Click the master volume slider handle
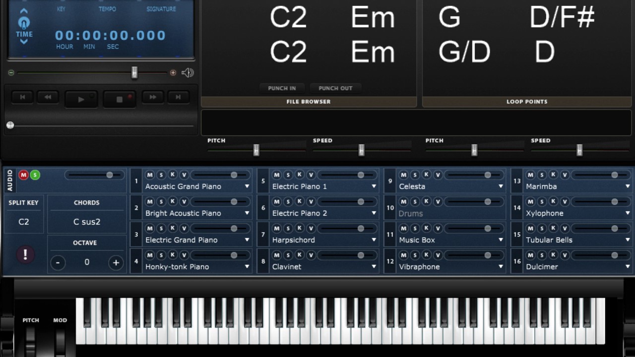 (134, 72)
